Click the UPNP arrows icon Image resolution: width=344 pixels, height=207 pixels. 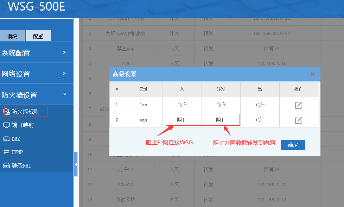[6, 152]
